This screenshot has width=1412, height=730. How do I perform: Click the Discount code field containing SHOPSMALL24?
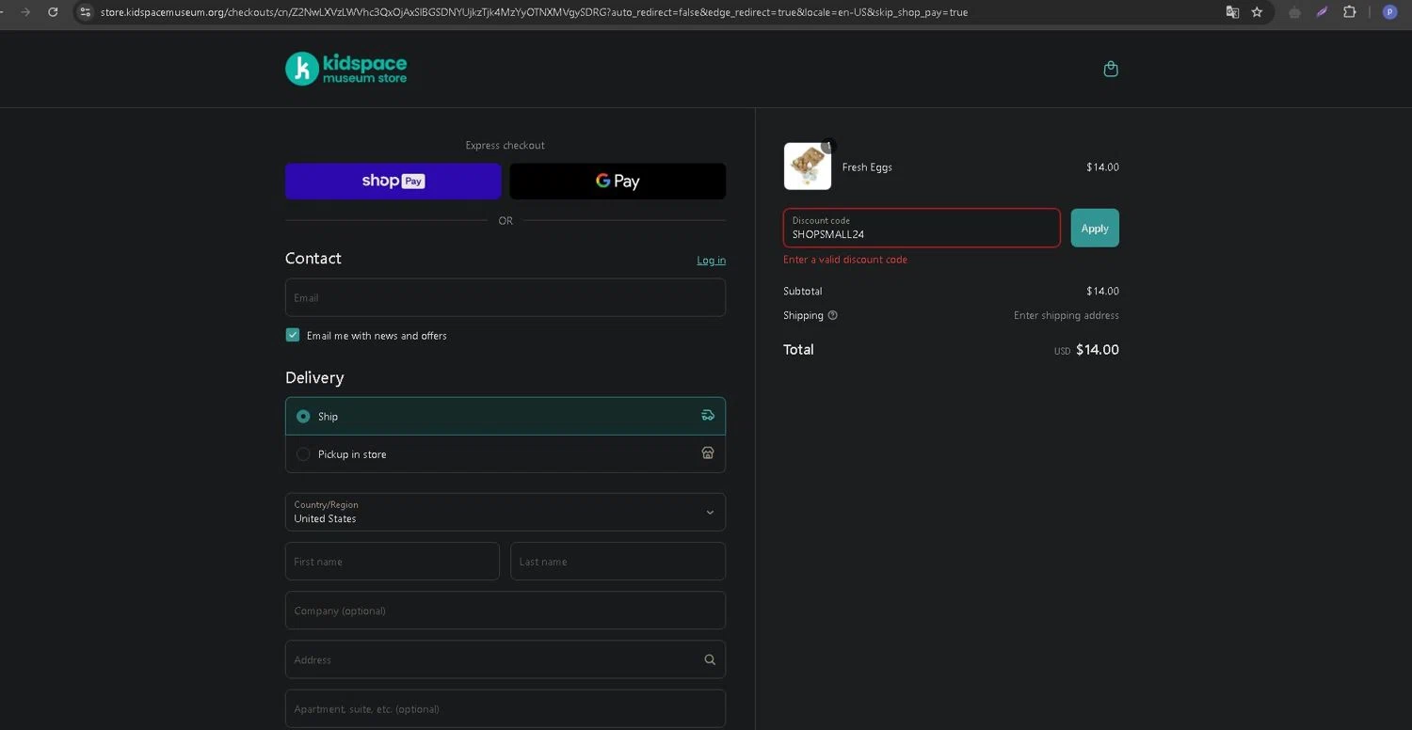point(922,228)
